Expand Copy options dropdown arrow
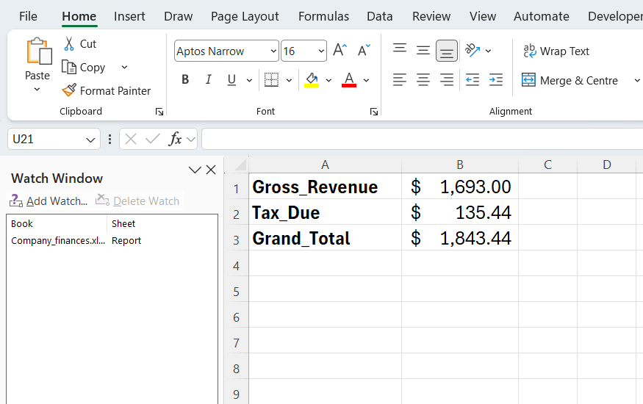This screenshot has height=404, width=643. pyautogui.click(x=125, y=67)
